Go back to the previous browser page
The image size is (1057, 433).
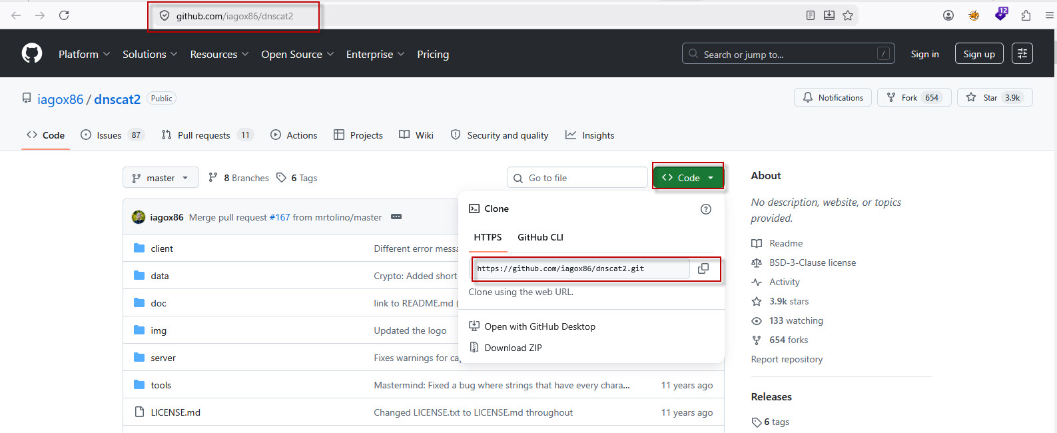point(16,15)
